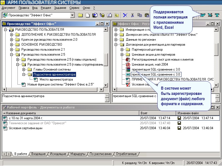Click the Word icon of ПРИМЕЧАНИЯ К РУКОВОДСТВУ ПОЛЬЗОВАТЕЛЯ
Image resolution: width=222 pixels, height=166 pixels.
click(x=128, y=79)
